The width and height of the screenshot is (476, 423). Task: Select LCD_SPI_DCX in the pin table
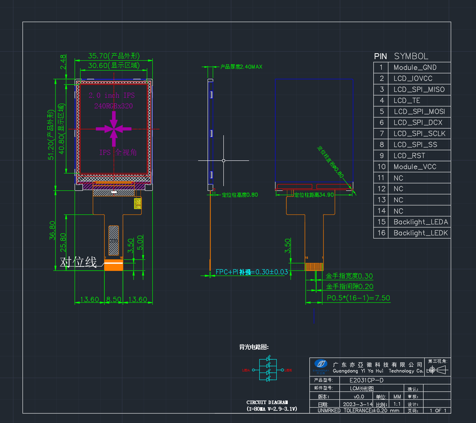pos(418,123)
